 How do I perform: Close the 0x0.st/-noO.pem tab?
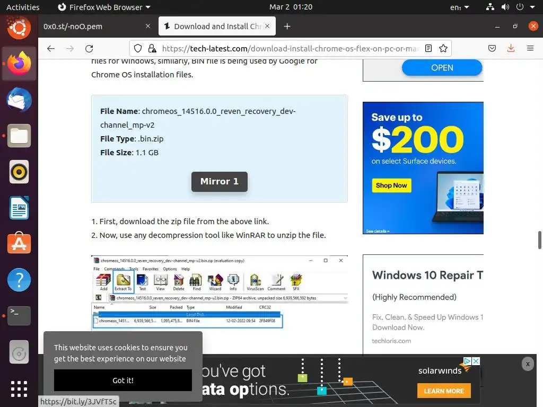click(148, 26)
